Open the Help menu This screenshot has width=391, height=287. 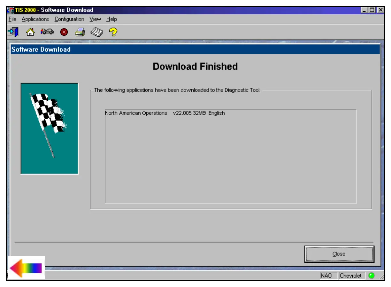pos(111,19)
